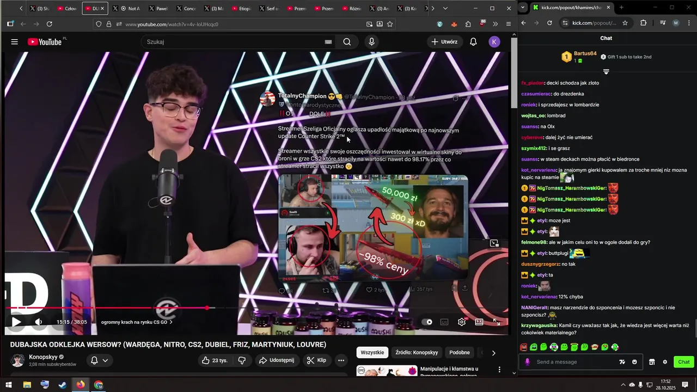This screenshot has width=697, height=392.
Task: Select the 'Podobne' filter chip
Action: pyautogui.click(x=460, y=353)
